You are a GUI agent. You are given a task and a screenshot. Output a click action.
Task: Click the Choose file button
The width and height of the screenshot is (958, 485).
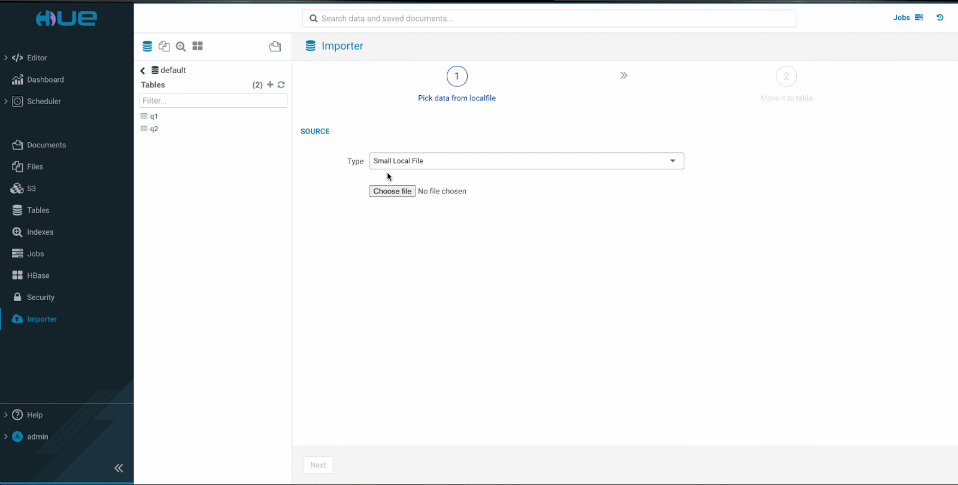tap(392, 191)
